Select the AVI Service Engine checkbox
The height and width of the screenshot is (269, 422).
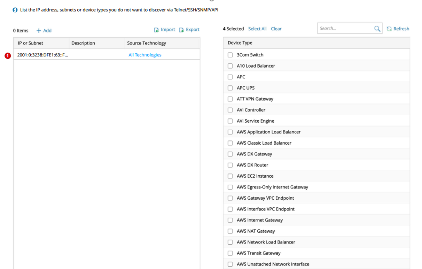pos(230,121)
